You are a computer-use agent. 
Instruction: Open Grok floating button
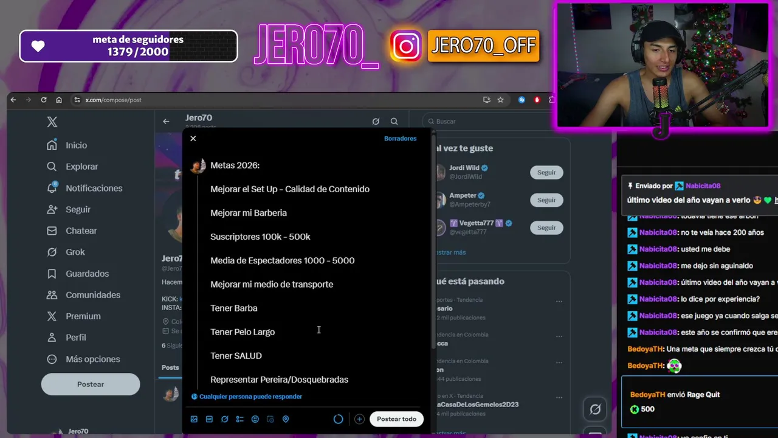[595, 409]
